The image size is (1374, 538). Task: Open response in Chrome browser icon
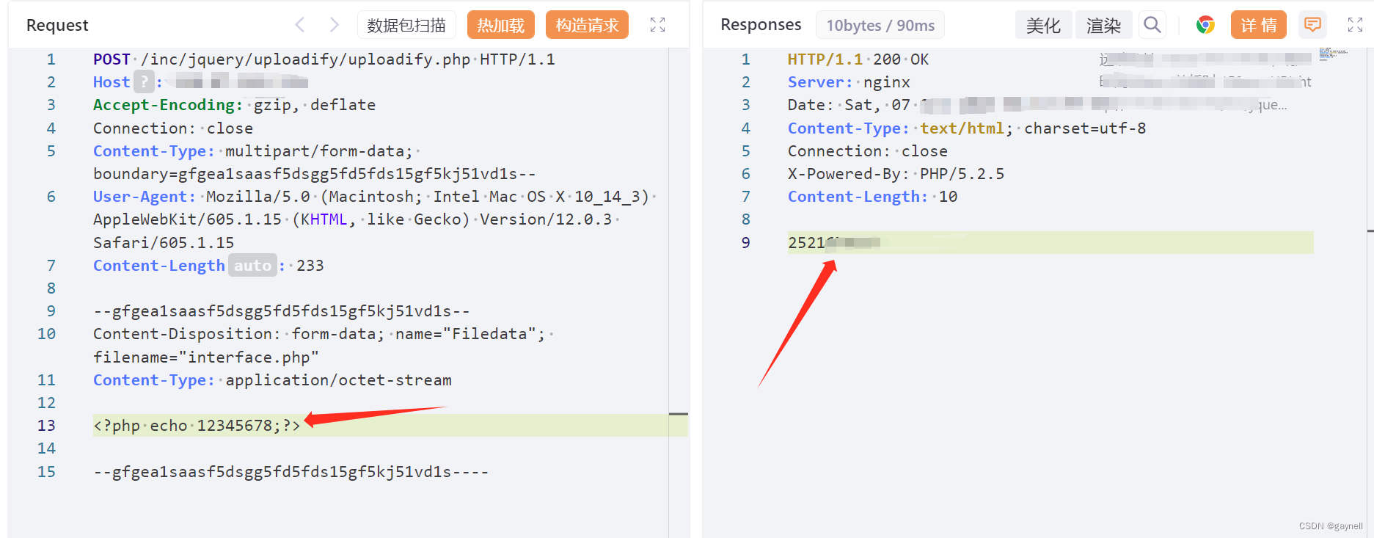click(1205, 25)
